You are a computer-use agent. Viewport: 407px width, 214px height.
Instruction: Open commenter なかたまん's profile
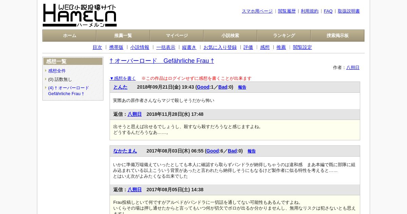click(125, 151)
